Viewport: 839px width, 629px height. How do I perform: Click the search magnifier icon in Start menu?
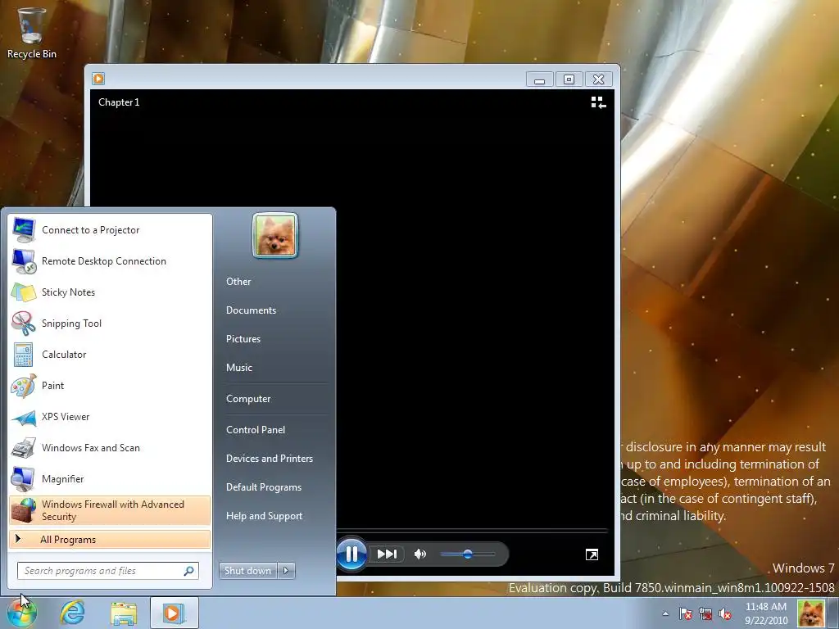coord(189,571)
